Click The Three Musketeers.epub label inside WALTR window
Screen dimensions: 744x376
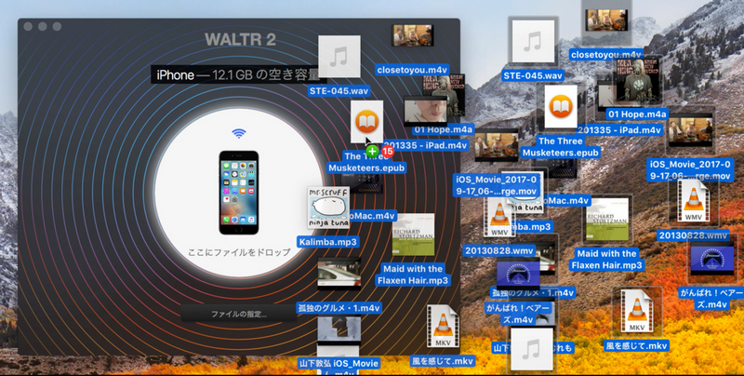click(x=366, y=162)
